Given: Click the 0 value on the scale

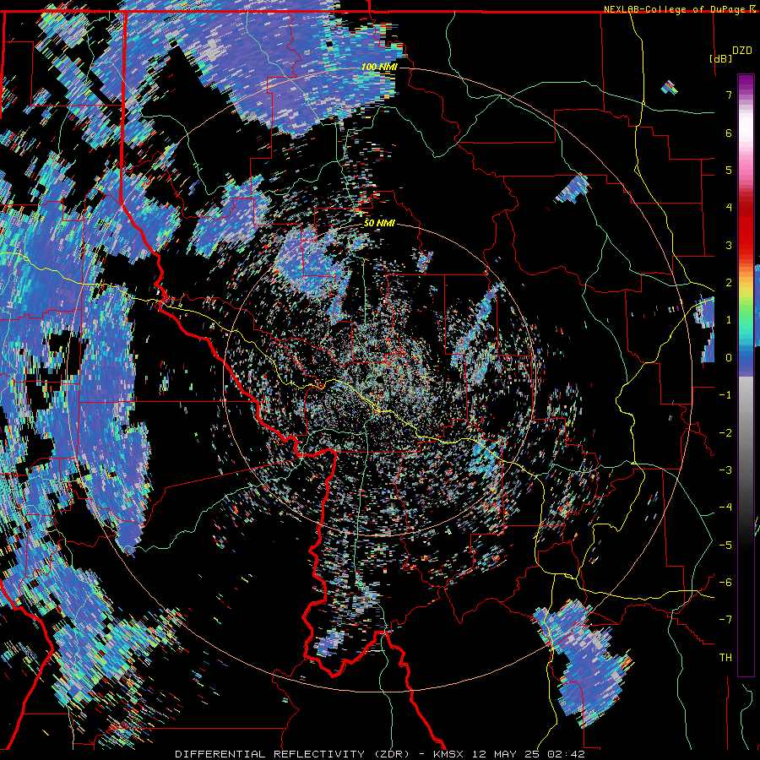Looking at the screenshot, I should pyautogui.click(x=729, y=358).
